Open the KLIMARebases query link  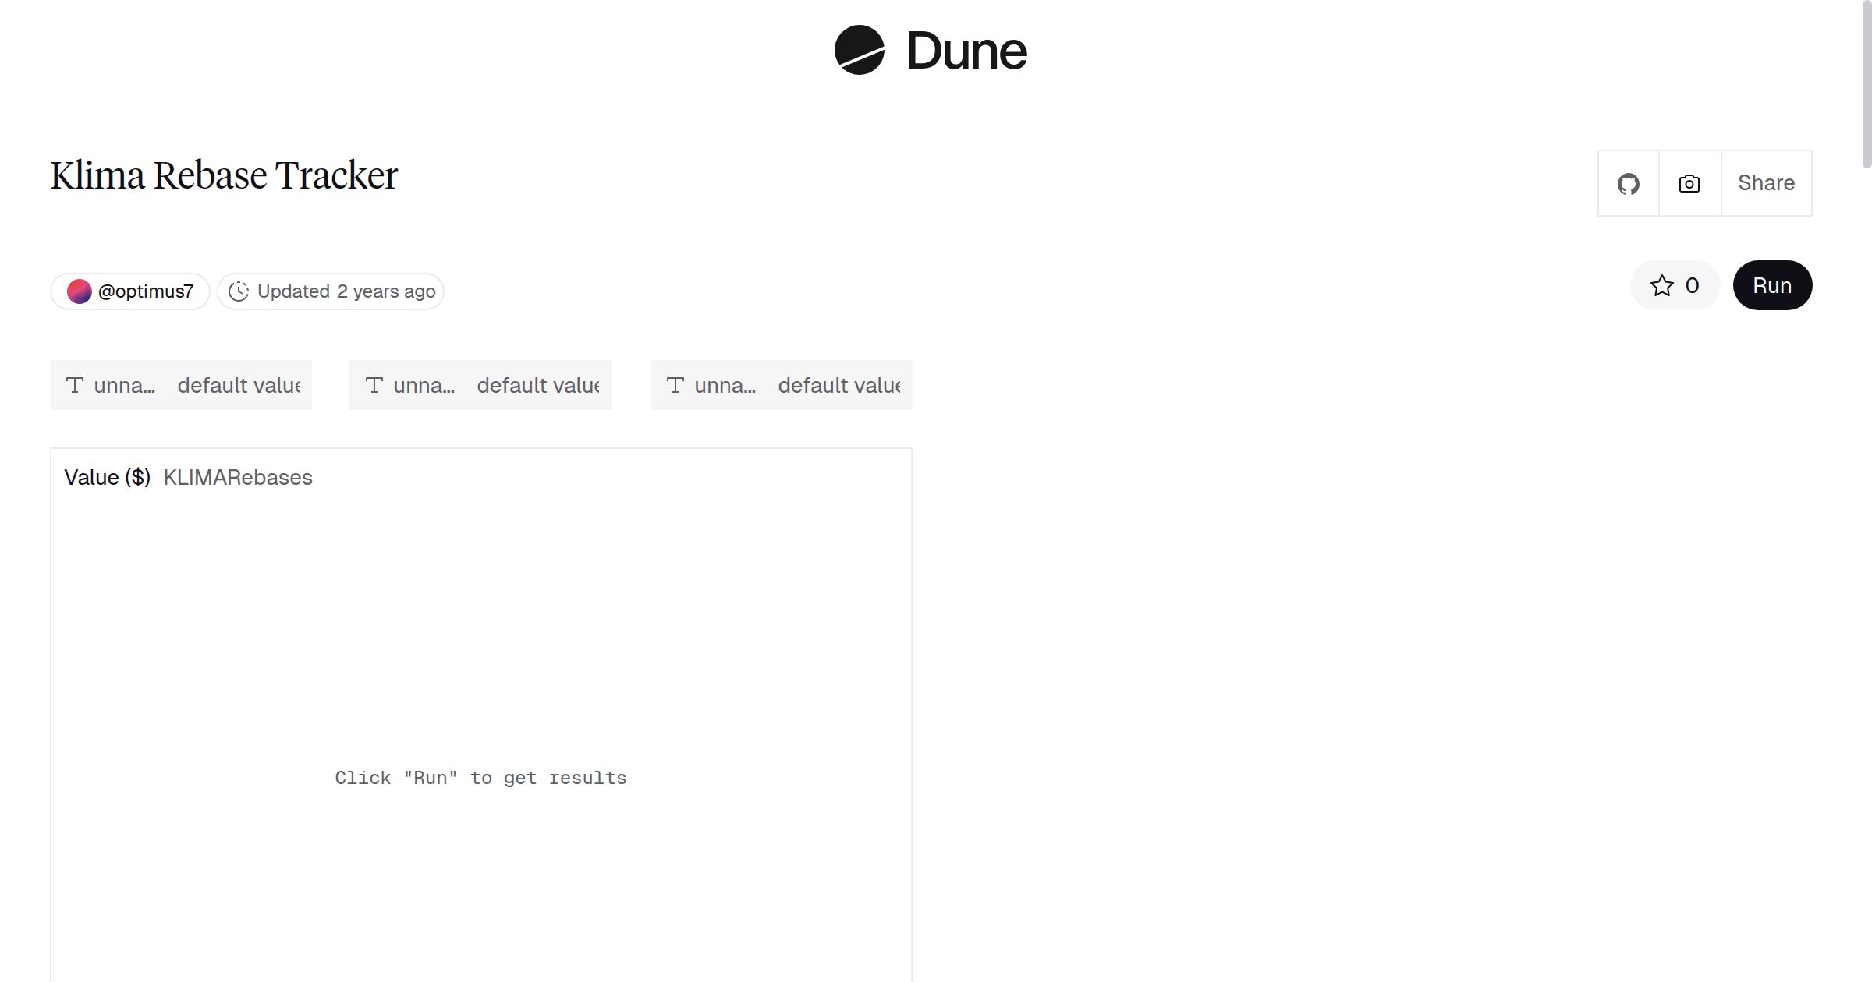pyautogui.click(x=238, y=477)
